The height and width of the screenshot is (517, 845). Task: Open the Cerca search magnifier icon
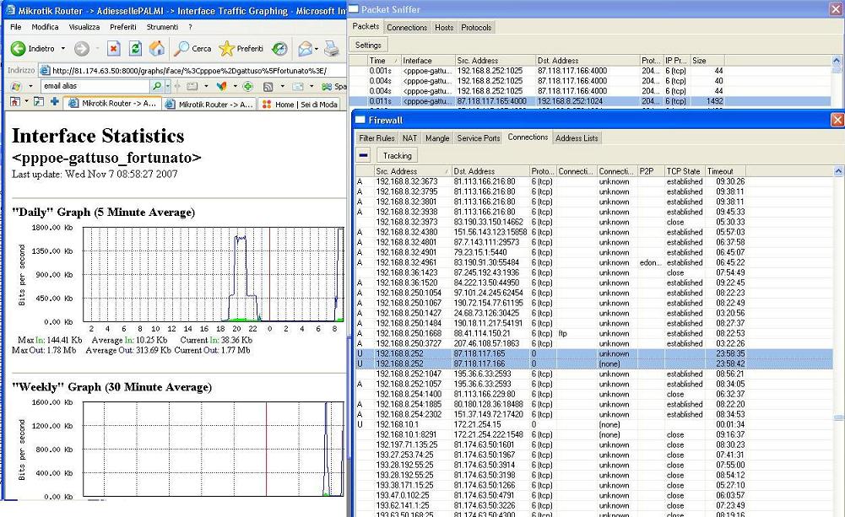click(182, 49)
